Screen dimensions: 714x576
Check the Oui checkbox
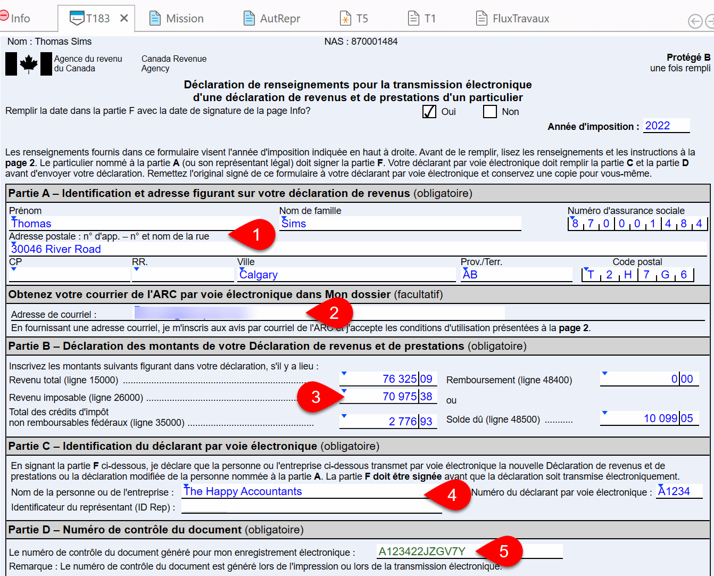click(x=429, y=111)
